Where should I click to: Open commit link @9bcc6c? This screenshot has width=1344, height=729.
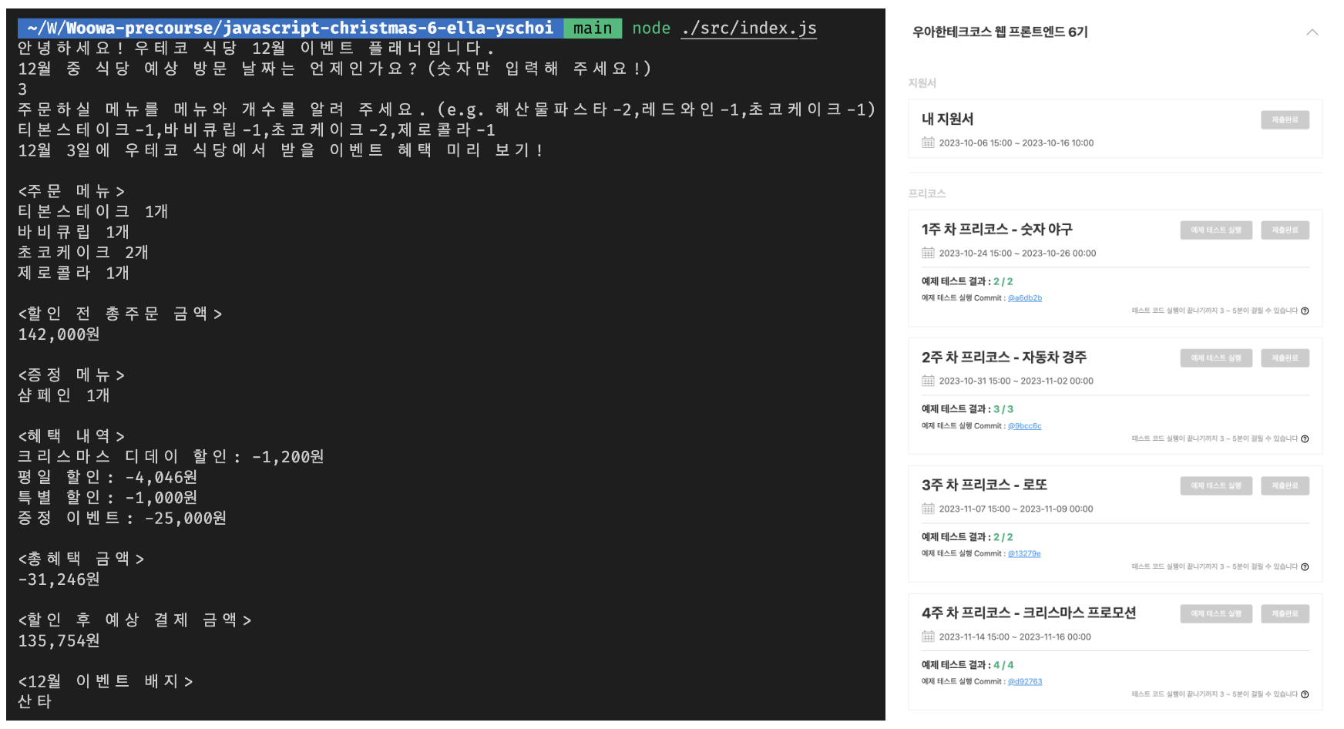1025,426
